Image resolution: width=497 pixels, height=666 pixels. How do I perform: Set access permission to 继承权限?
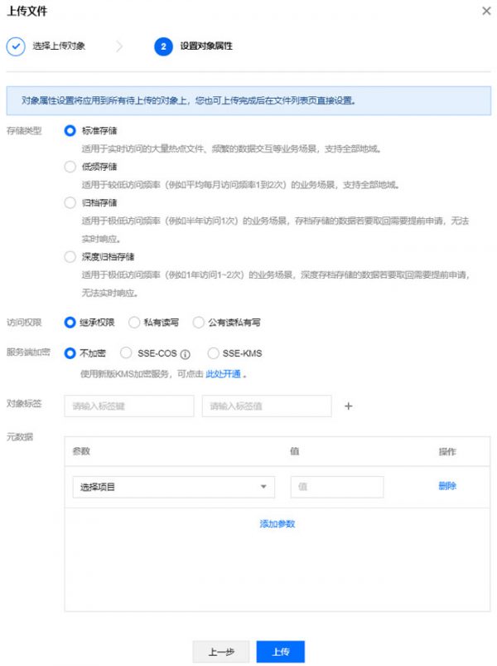coord(70,322)
